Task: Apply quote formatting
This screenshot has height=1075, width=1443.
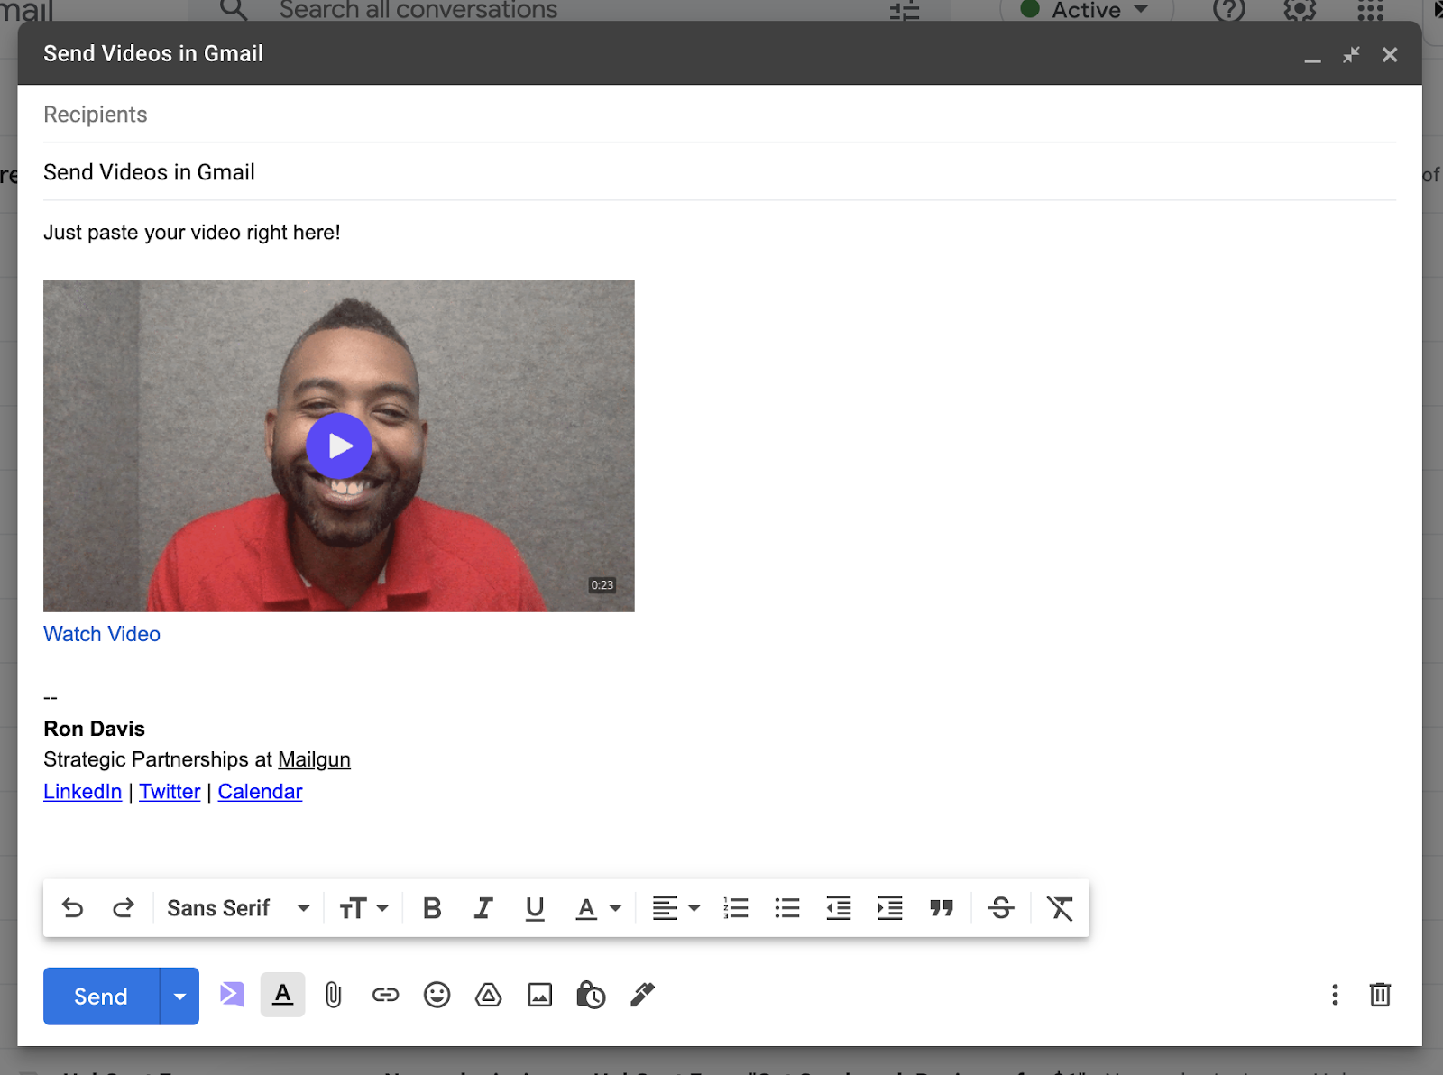Action: (x=942, y=908)
